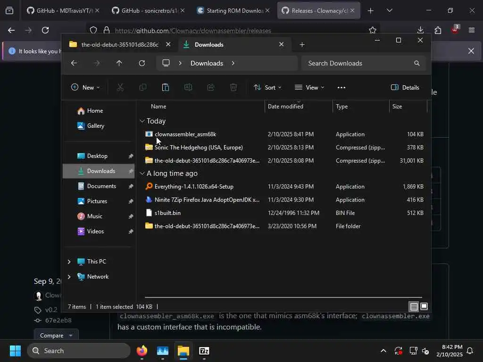
Task: Click the forward arrow in File Explorer
Action: click(x=97, y=63)
